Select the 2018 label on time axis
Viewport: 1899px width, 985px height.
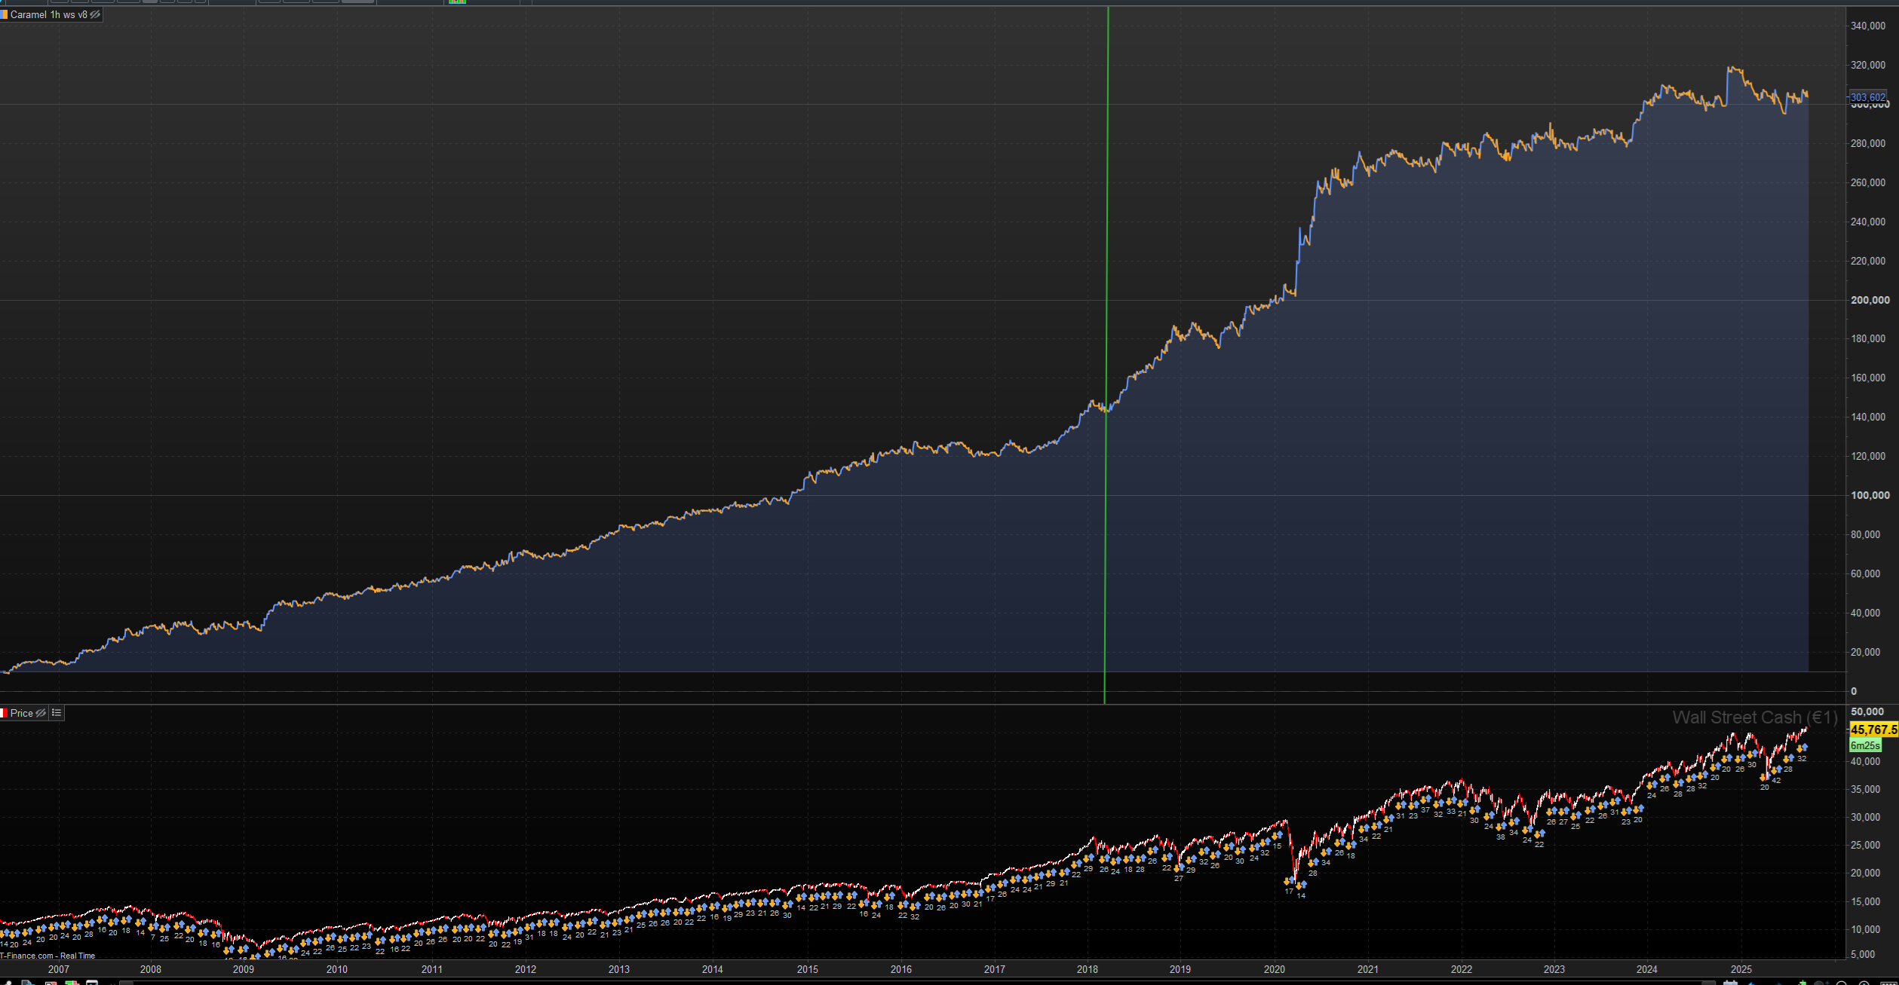click(1087, 969)
